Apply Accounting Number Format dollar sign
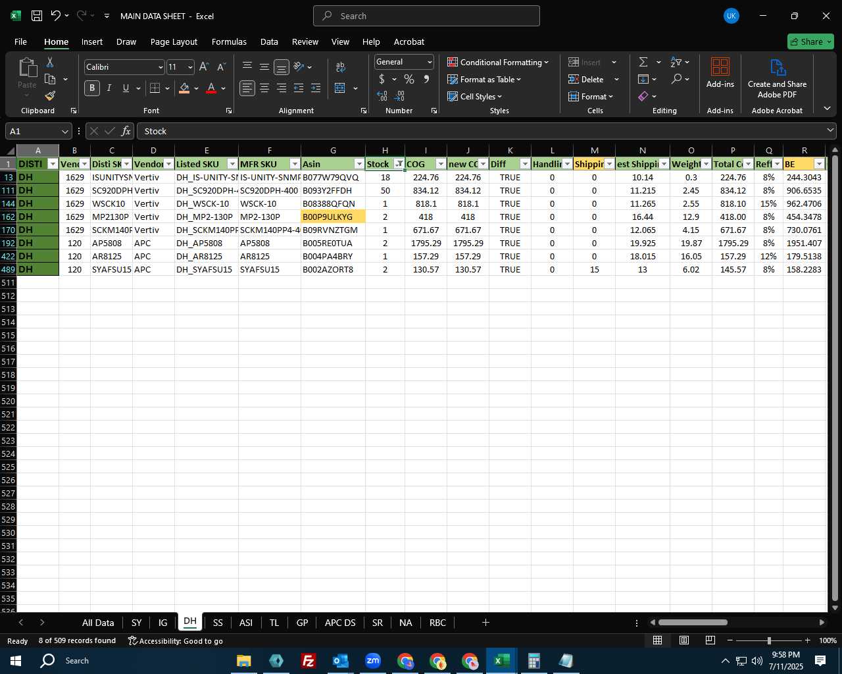 coord(382,79)
